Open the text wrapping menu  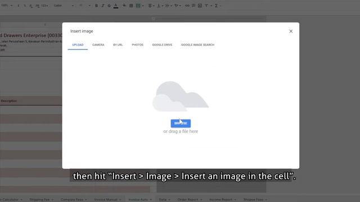coord(169,6)
